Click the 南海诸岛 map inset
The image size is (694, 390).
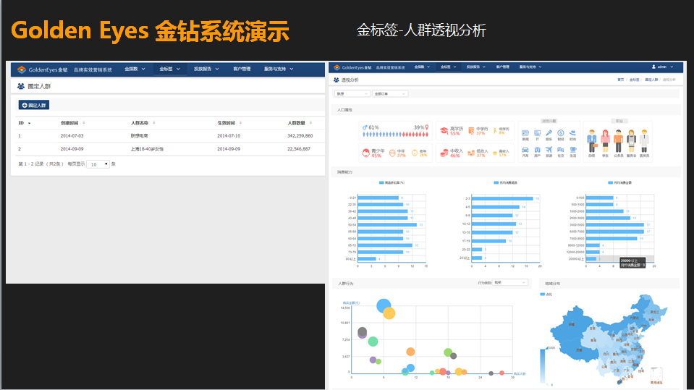point(656,375)
